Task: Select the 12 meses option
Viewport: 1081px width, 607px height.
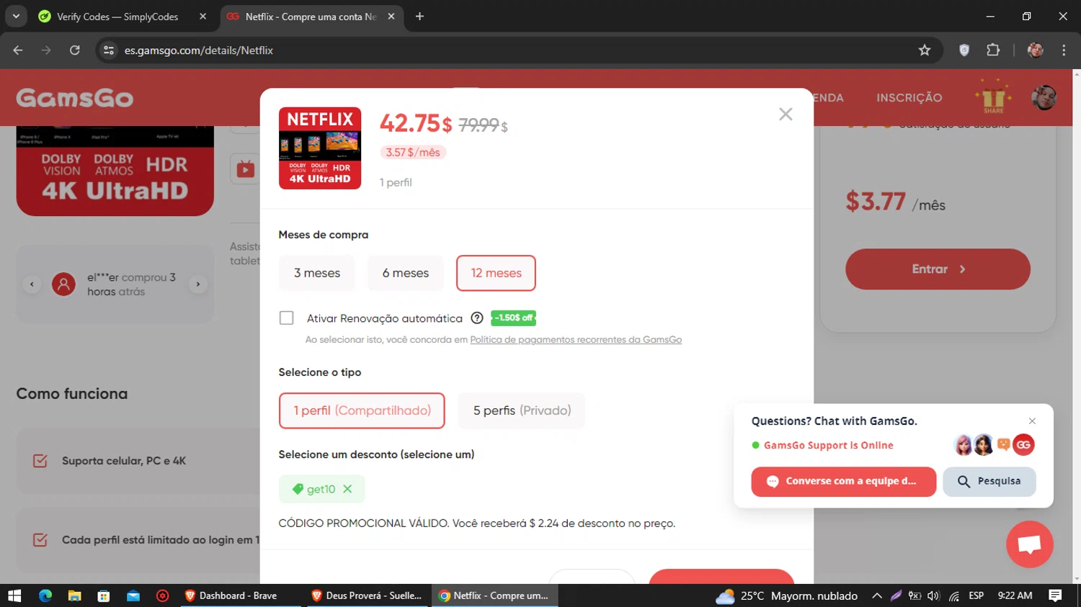Action: click(496, 273)
